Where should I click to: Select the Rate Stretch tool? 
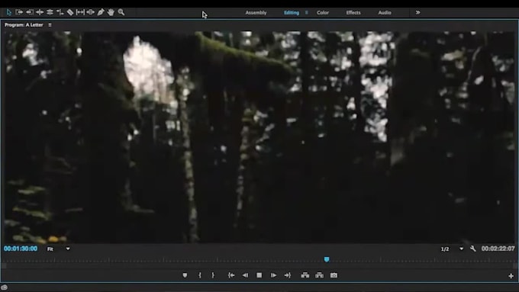pos(60,12)
